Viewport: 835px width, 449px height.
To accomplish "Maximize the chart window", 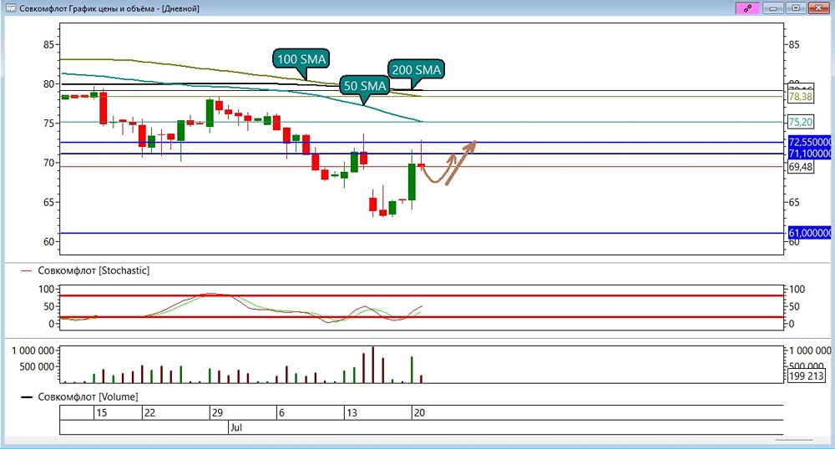I will (x=796, y=8).
